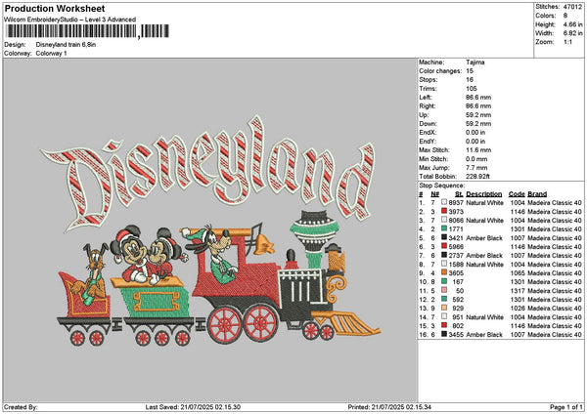Click white swatch in stop row 1

(x=444, y=202)
